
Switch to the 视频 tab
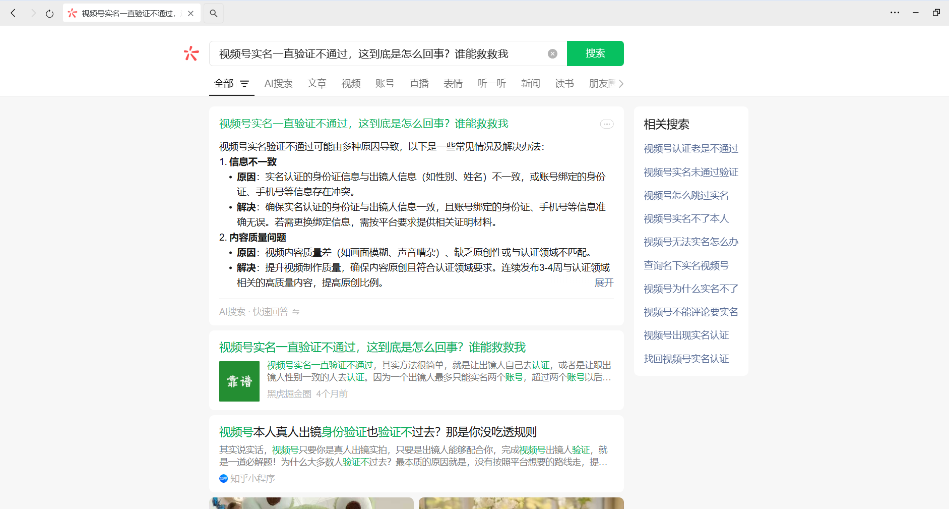point(351,83)
